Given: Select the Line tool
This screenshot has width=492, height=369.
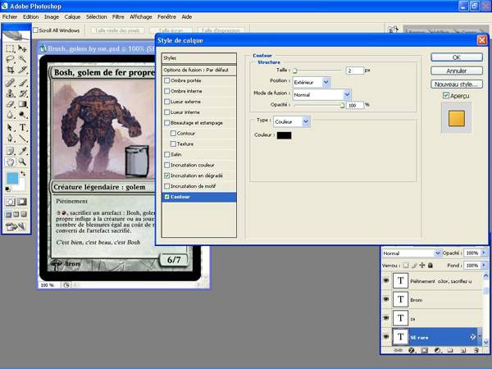Looking at the screenshot, I should (x=22, y=138).
